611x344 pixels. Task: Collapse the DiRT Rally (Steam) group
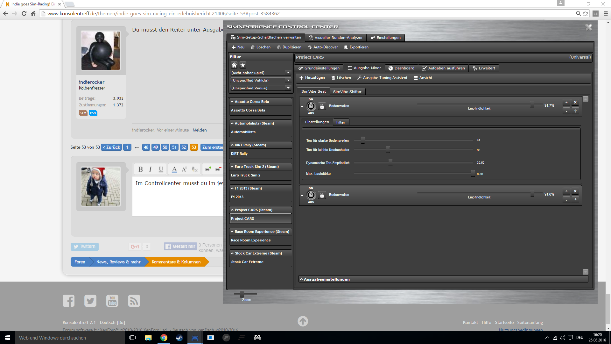260,145
